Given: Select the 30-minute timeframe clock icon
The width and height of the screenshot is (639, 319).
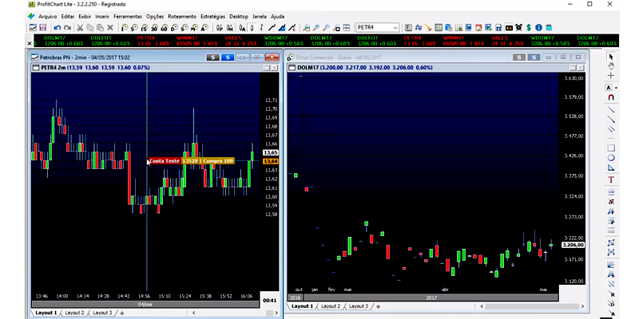Looking at the screenshot, I should coord(154,28).
